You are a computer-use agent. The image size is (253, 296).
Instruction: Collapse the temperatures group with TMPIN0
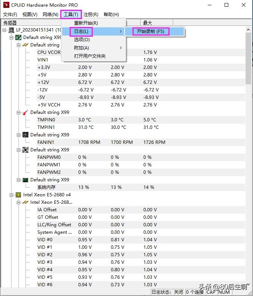tap(18, 112)
